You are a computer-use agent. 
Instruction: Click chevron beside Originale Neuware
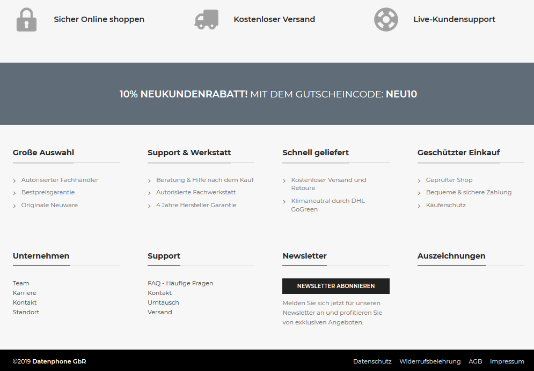14,206
